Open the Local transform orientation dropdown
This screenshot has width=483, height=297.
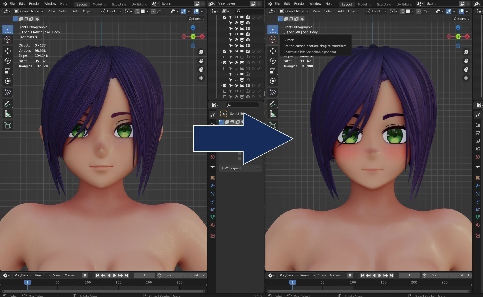coord(111,11)
